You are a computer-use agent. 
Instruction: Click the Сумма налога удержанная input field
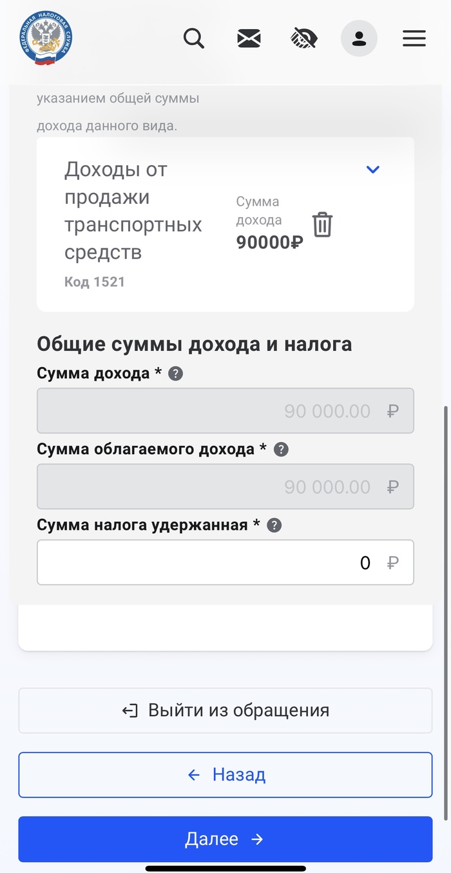(x=225, y=563)
